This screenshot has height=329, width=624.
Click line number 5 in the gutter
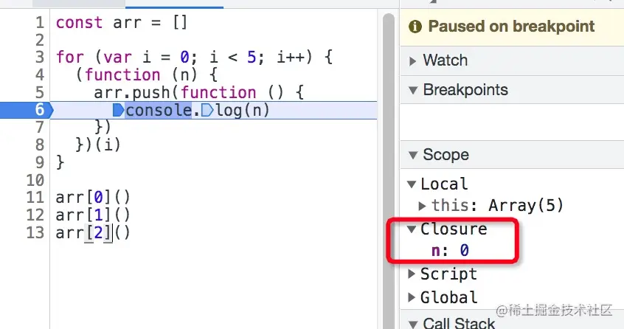pos(40,92)
